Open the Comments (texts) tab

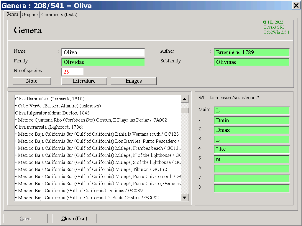59,15
